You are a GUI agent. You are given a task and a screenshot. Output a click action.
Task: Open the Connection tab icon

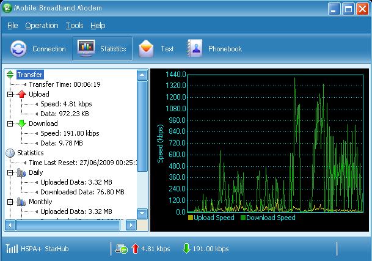18,49
